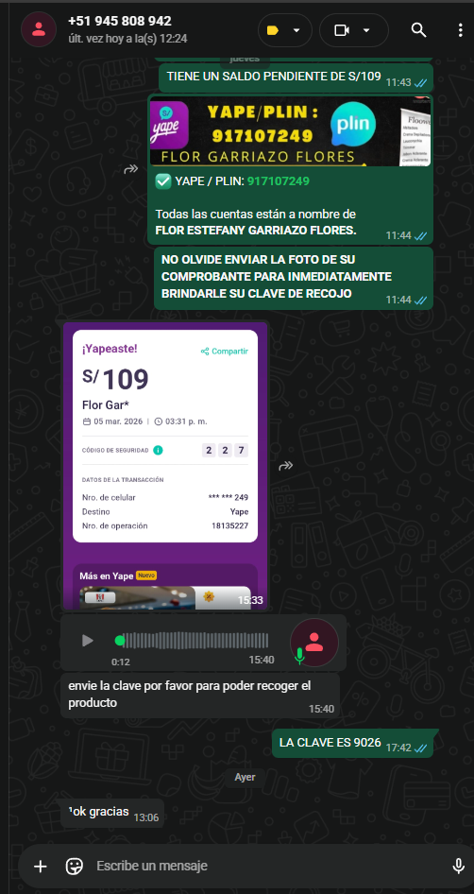
Task: Search within the chat using magnifier
Action: [418, 30]
